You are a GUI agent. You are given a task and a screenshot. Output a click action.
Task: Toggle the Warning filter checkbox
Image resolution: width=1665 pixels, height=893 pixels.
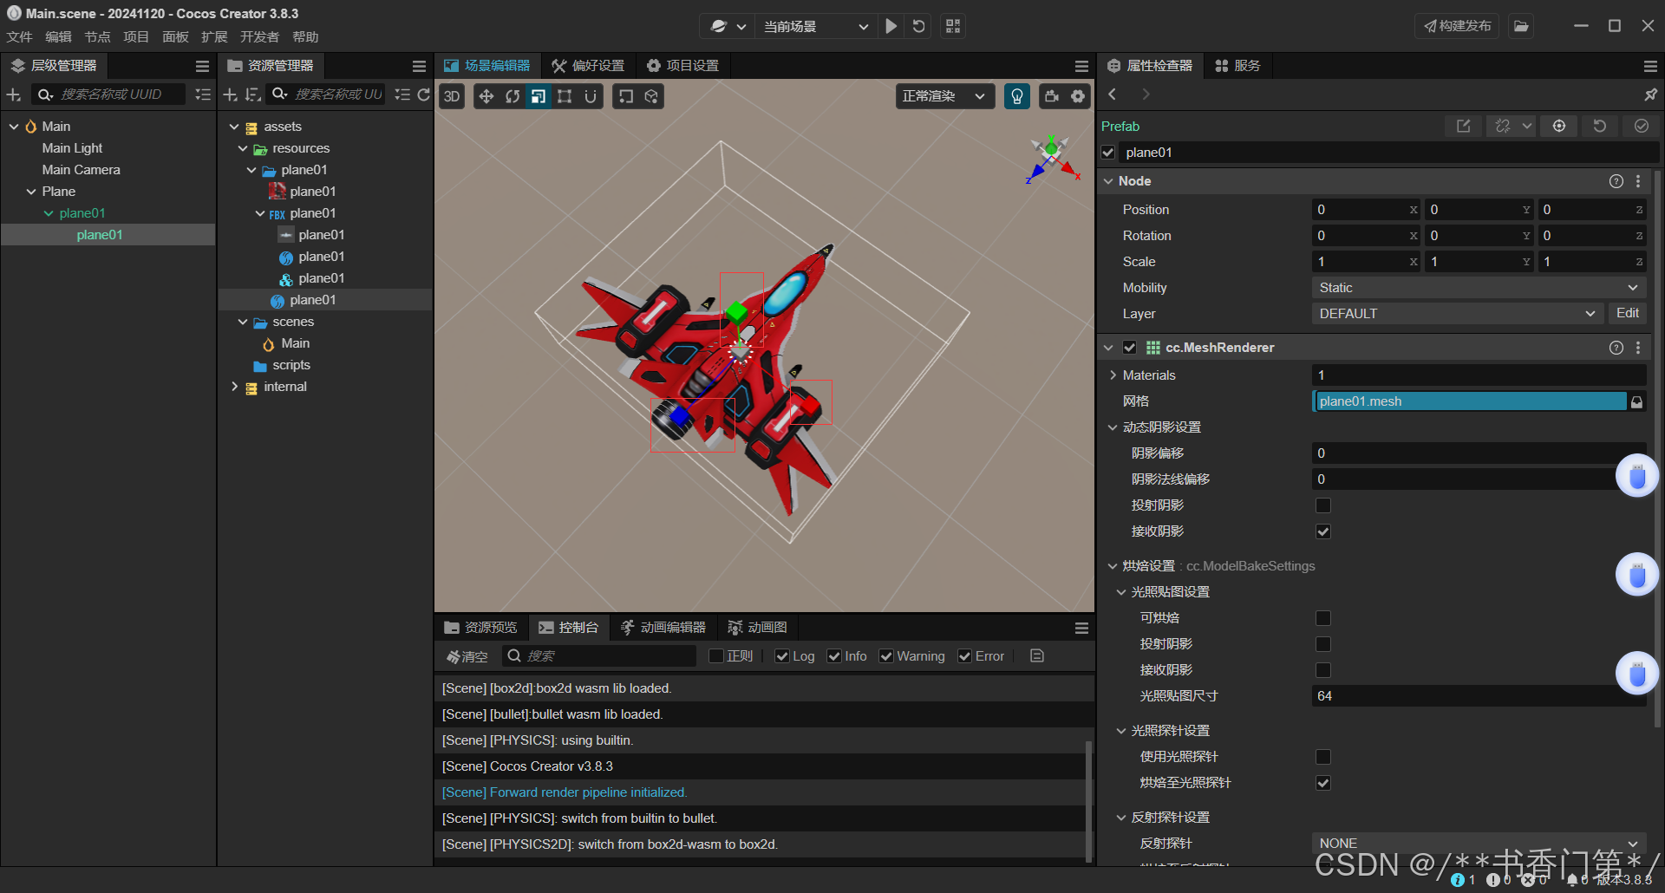click(x=886, y=656)
